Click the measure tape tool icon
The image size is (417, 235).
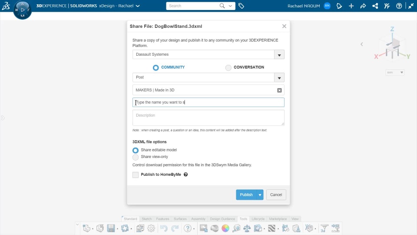pyautogui.click(x=236, y=228)
